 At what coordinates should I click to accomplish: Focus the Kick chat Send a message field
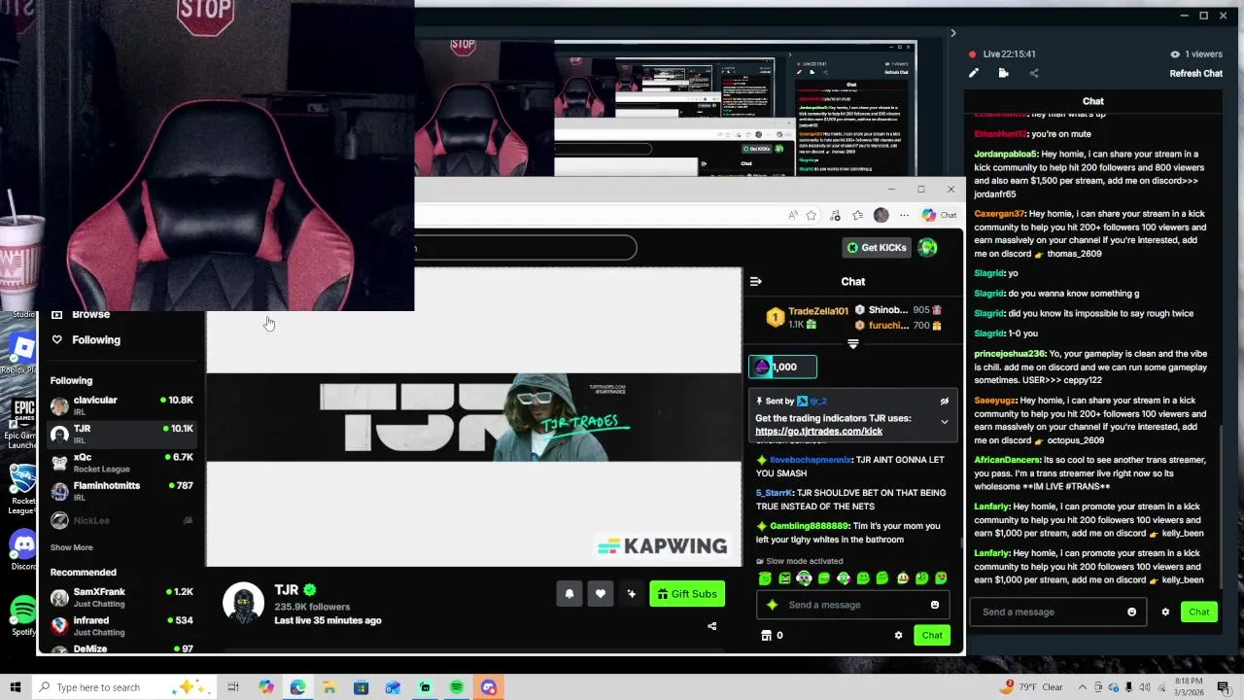pos(853,605)
